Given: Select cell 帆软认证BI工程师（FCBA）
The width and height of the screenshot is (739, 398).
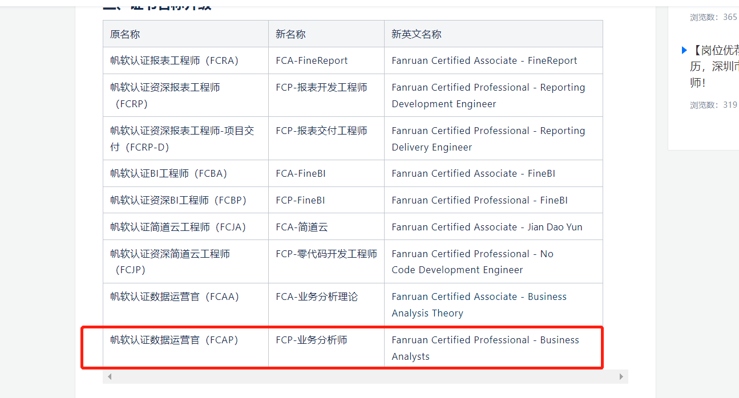Looking at the screenshot, I should (x=185, y=173).
